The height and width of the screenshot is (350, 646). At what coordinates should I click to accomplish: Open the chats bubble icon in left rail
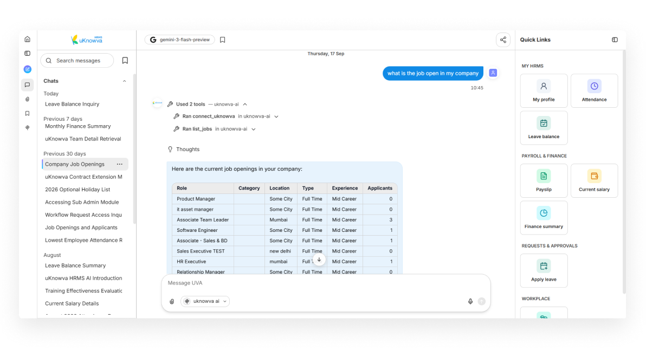pos(27,85)
